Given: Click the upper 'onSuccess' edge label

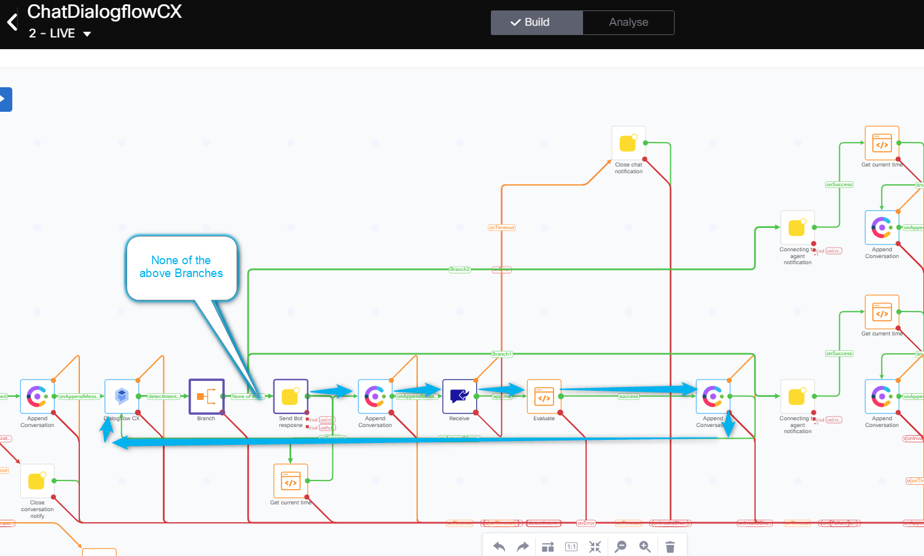Looking at the screenshot, I should click(x=839, y=184).
